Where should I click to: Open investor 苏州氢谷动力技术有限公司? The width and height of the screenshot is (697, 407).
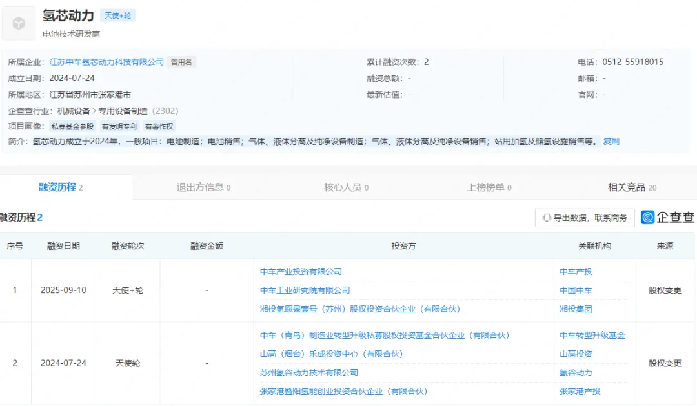309,372
